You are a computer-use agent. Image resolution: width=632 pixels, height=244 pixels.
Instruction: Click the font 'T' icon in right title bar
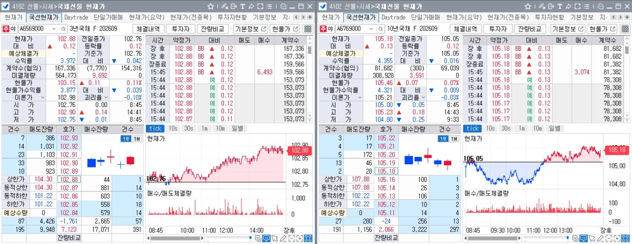560,6
